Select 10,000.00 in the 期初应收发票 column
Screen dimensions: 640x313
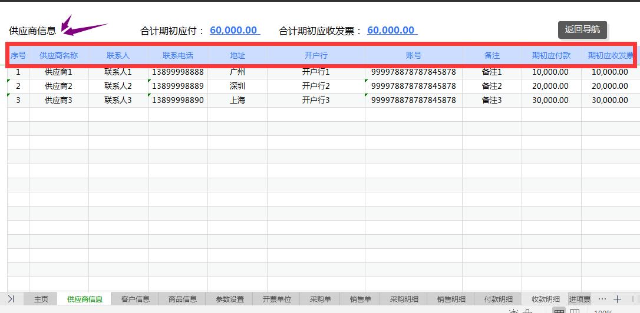tap(610, 72)
